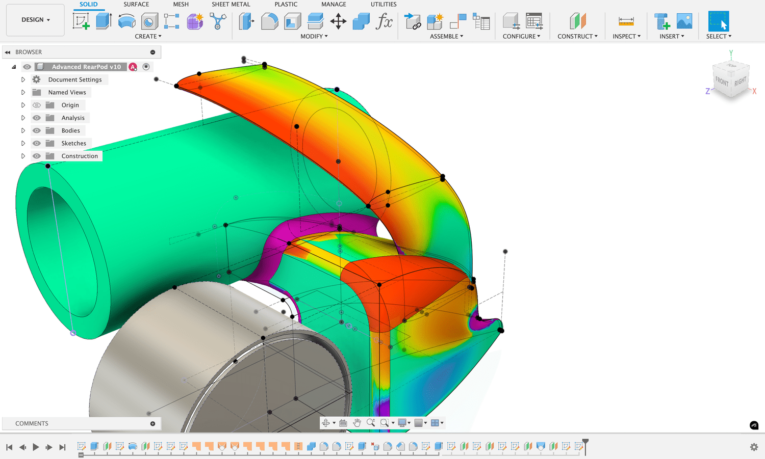The width and height of the screenshot is (765, 459).
Task: Start a new sketch with Create Sketch
Action: pyautogui.click(x=82, y=21)
